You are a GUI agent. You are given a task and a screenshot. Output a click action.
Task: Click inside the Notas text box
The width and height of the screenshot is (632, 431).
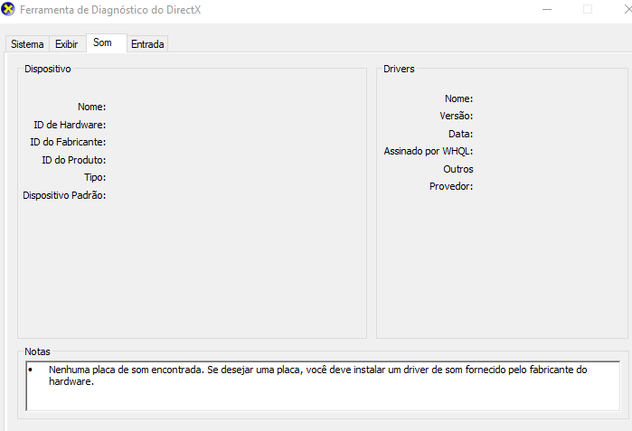(323, 386)
